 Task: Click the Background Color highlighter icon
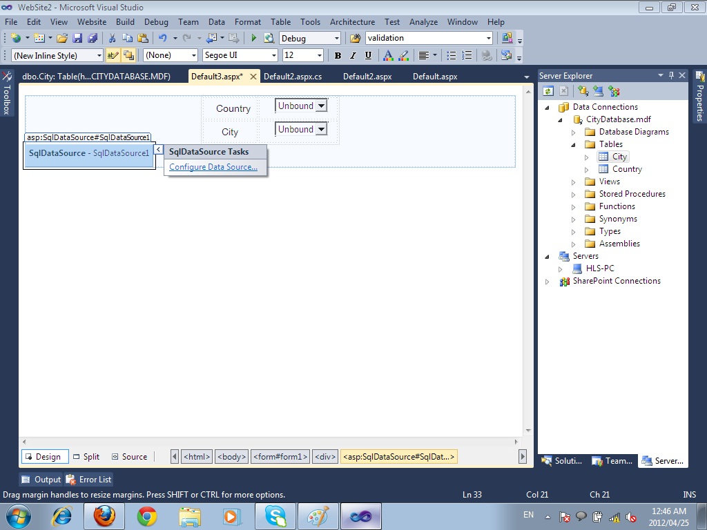click(404, 55)
